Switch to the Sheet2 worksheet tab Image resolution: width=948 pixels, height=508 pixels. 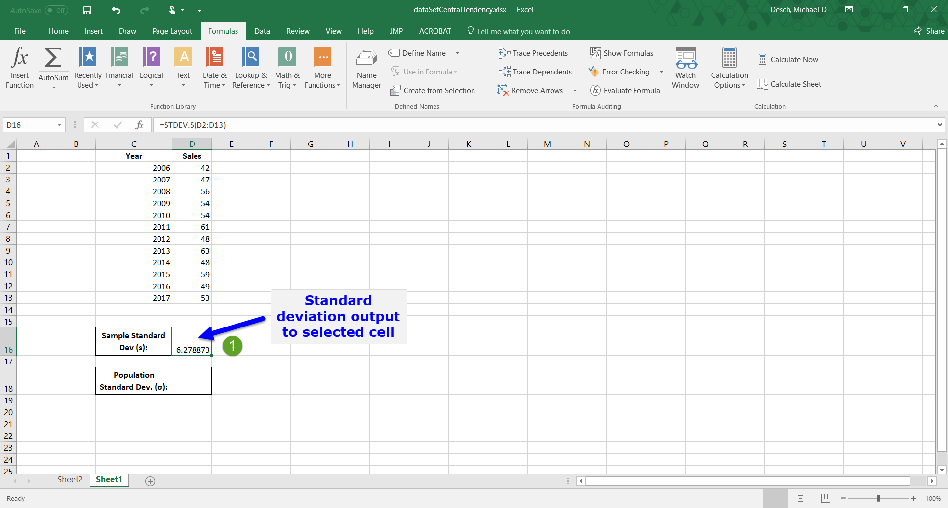[70, 480]
